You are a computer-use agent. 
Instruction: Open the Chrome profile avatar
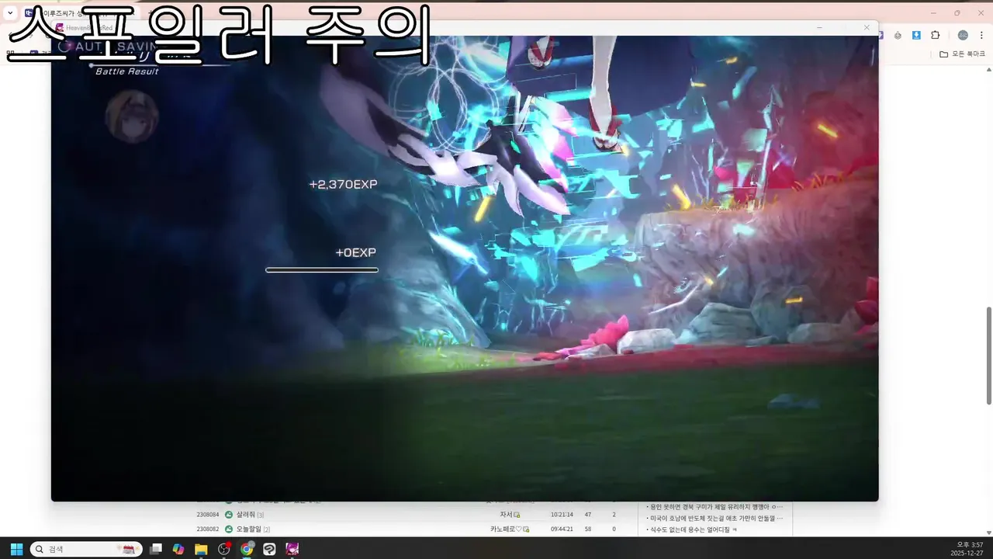963,35
